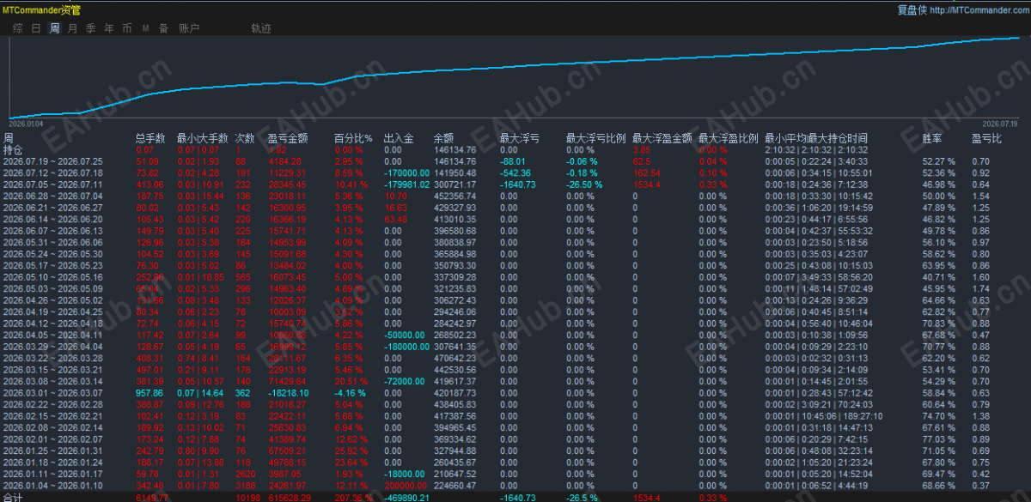Screen dimensions: 1031x502
Task: Switch to the 日 daily tab
Action: pyautogui.click(x=36, y=28)
